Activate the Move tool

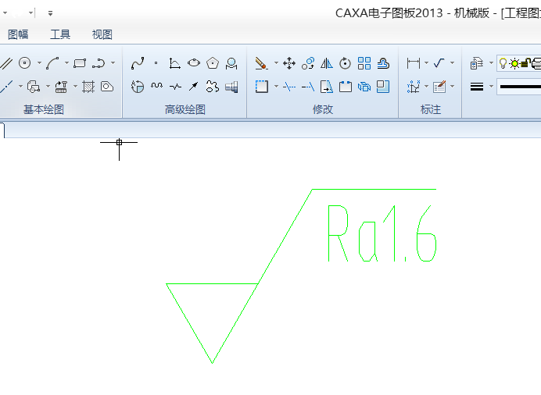pyautogui.click(x=289, y=63)
